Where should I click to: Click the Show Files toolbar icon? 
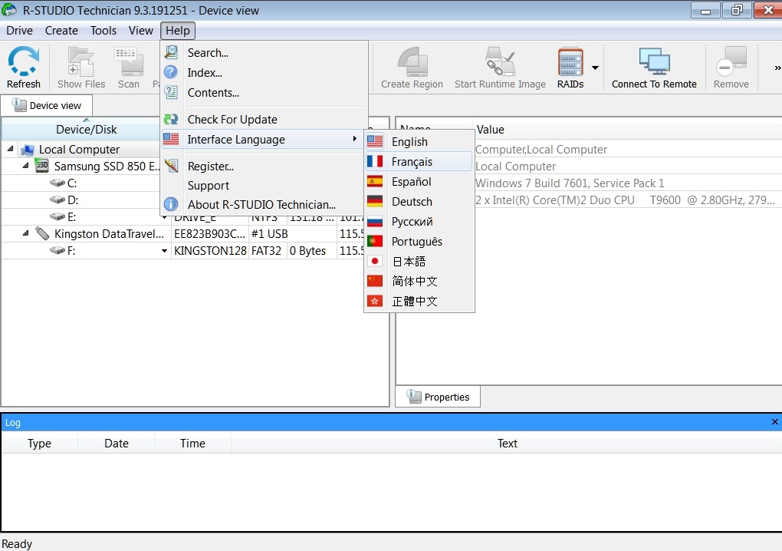[80, 62]
